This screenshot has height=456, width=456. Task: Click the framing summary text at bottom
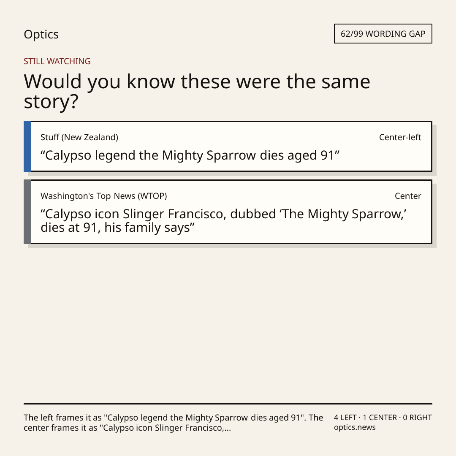tap(174, 423)
